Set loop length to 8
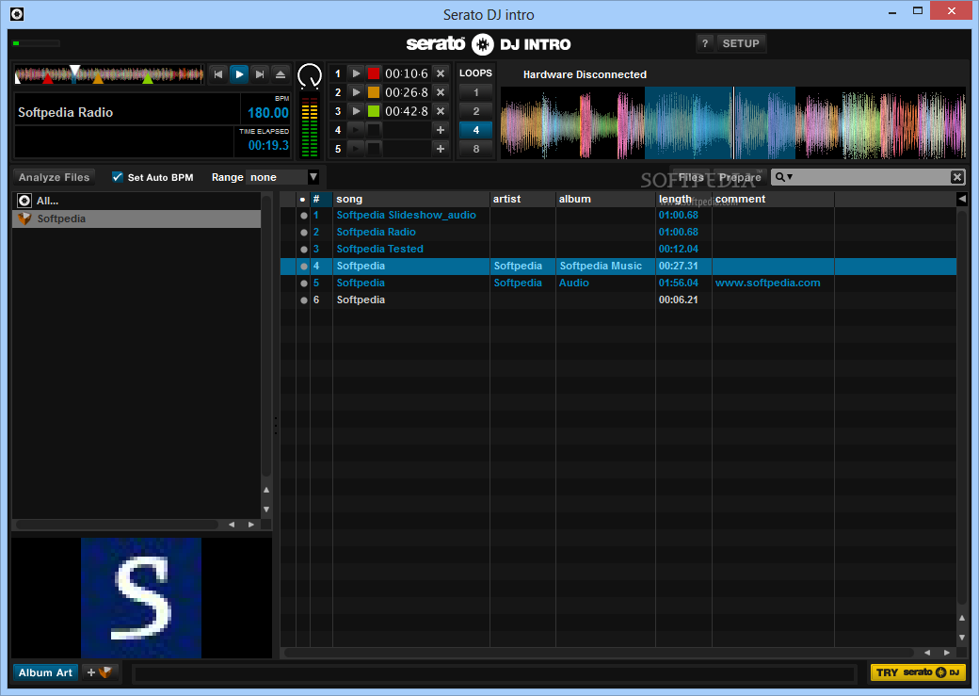This screenshot has width=979, height=696. coord(475,149)
